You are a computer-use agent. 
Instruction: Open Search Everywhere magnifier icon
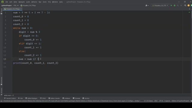pyautogui.click(x=185, y=5)
